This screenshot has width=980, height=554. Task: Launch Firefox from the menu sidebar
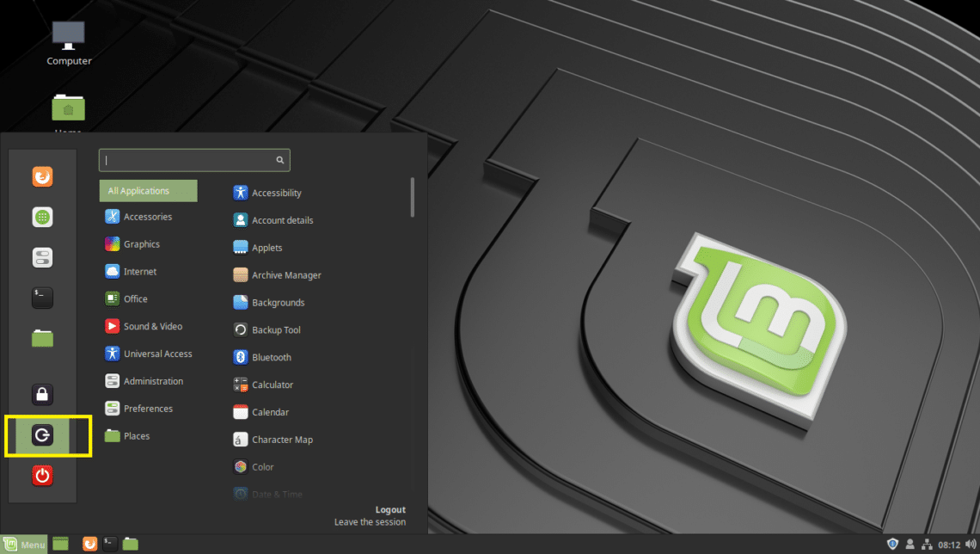point(42,176)
